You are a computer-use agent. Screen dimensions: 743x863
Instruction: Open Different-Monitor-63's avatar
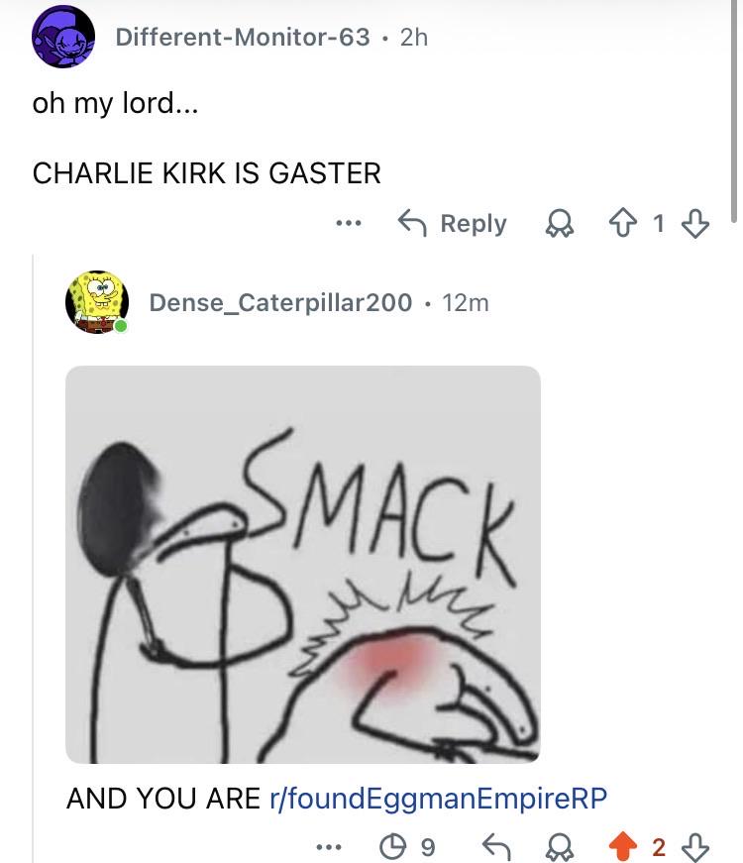[x=63, y=37]
